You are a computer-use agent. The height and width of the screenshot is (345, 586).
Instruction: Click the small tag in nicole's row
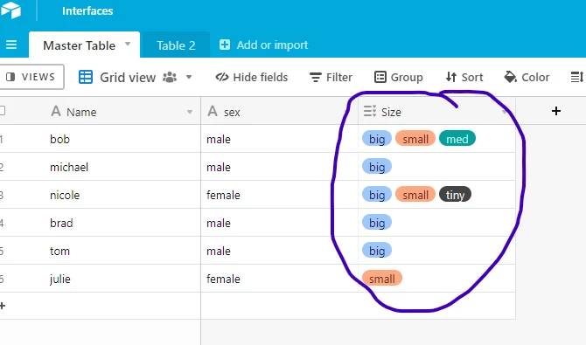(x=415, y=195)
